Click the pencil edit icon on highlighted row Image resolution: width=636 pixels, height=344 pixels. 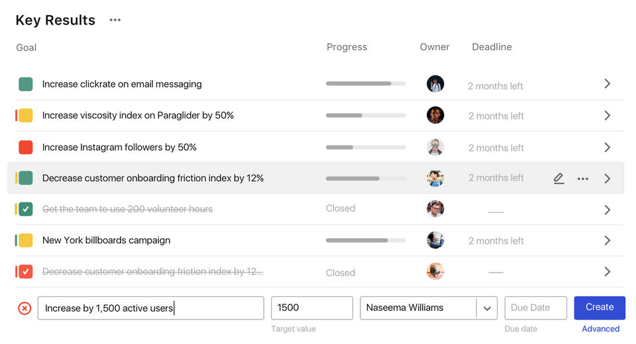[558, 178]
